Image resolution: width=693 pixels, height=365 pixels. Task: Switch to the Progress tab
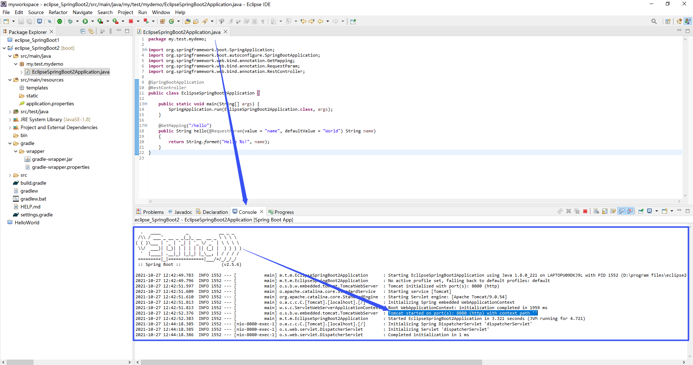pos(281,212)
